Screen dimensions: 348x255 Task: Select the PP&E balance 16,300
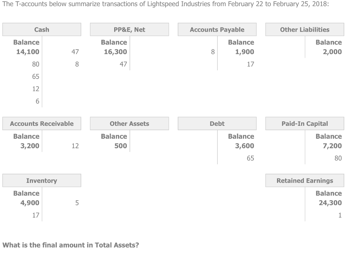[116, 52]
